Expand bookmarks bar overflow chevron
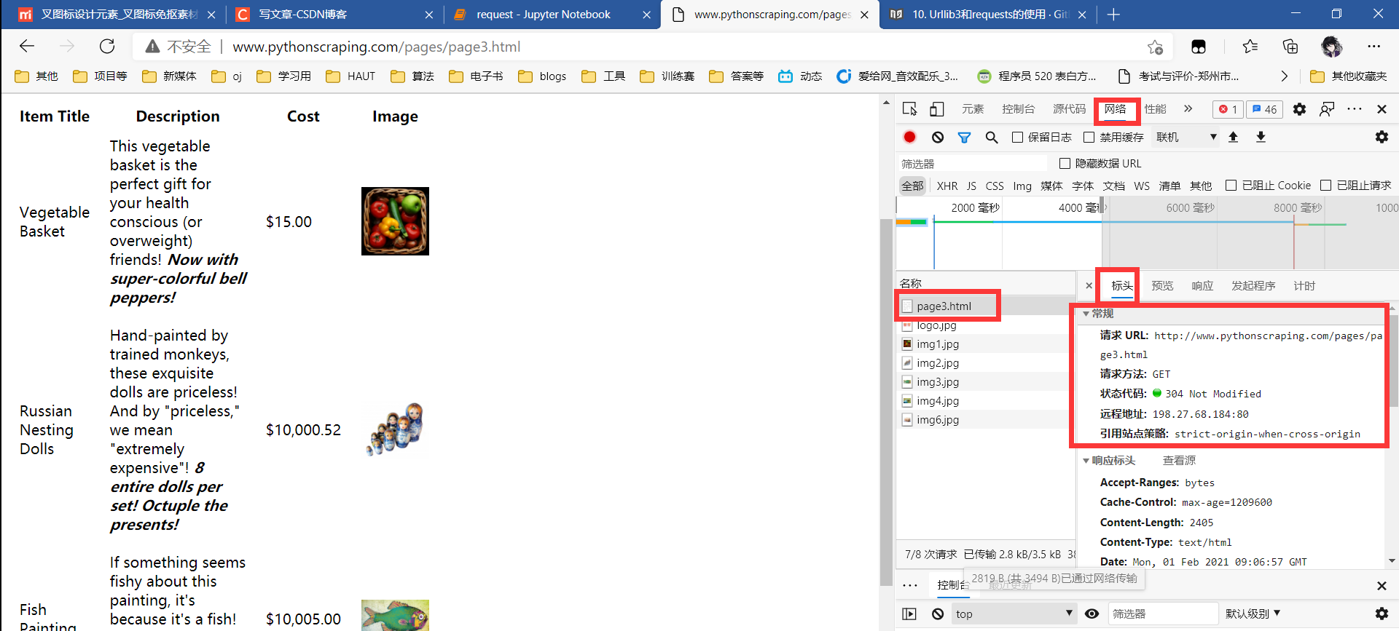The image size is (1399, 631). click(x=1284, y=76)
